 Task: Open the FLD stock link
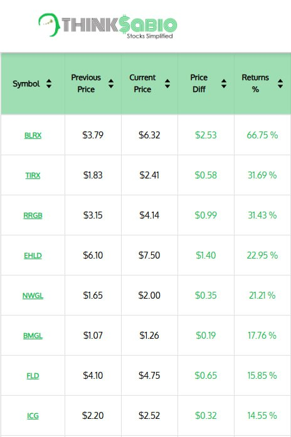(x=33, y=376)
